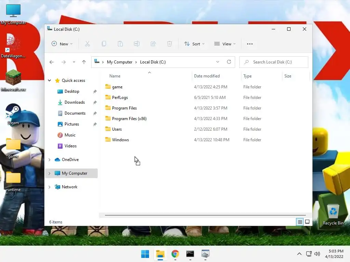Select Documents in Quick access
Screen dimensions: 350x262
pyautogui.click(x=75, y=113)
